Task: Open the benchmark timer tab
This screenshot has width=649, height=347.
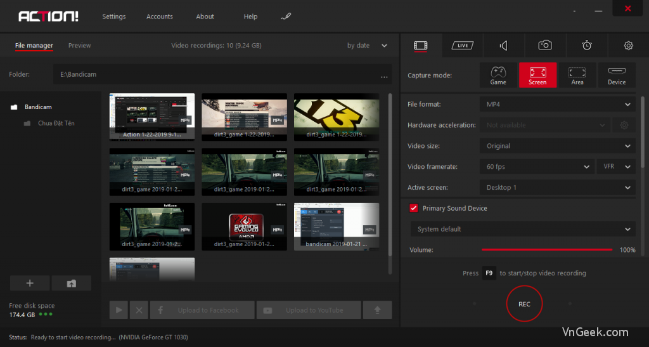Action: click(586, 46)
